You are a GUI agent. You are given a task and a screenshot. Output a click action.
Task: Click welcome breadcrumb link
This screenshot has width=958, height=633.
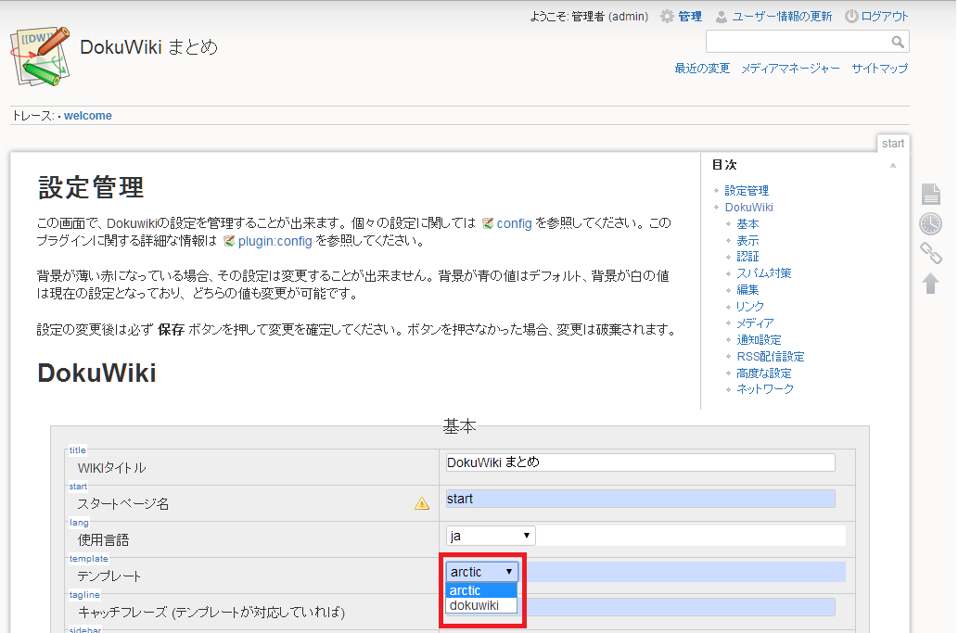point(88,116)
